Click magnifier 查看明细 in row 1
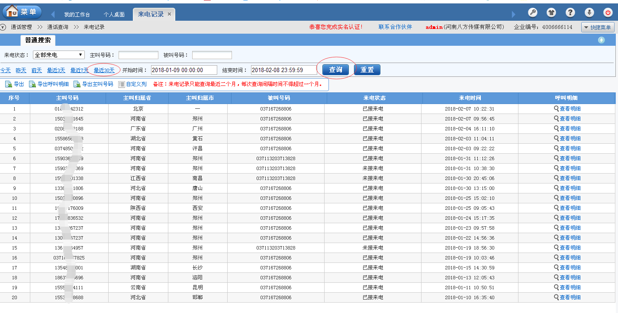Image resolution: width=618 pixels, height=313 pixels. tap(557, 109)
